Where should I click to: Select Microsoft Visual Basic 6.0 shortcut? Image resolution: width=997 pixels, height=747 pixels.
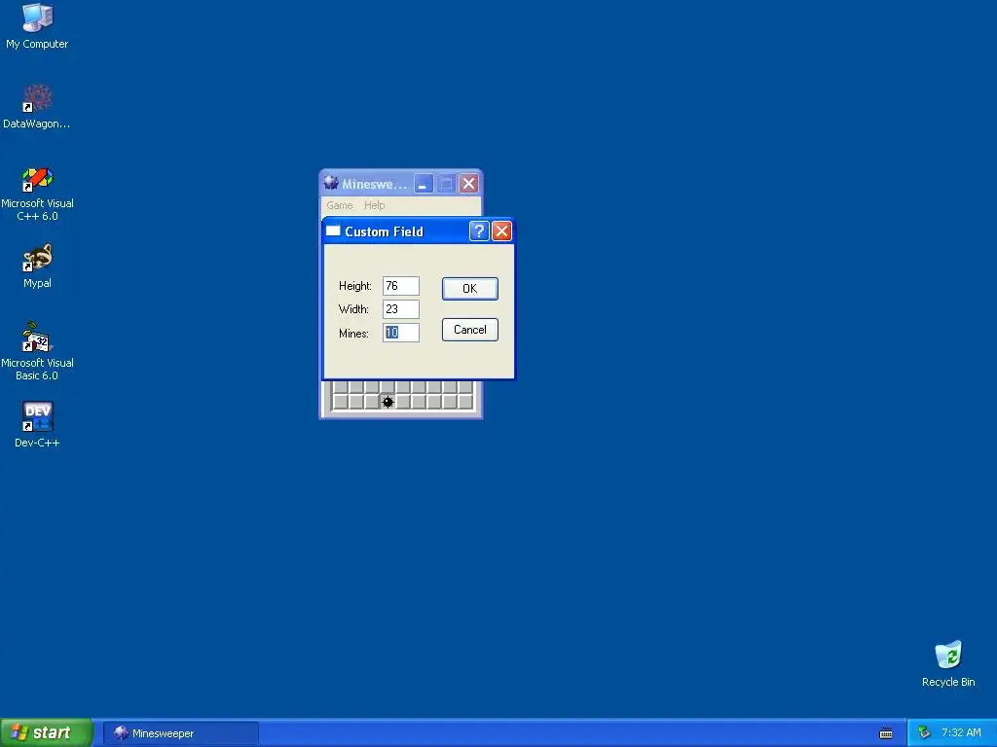tap(37, 351)
